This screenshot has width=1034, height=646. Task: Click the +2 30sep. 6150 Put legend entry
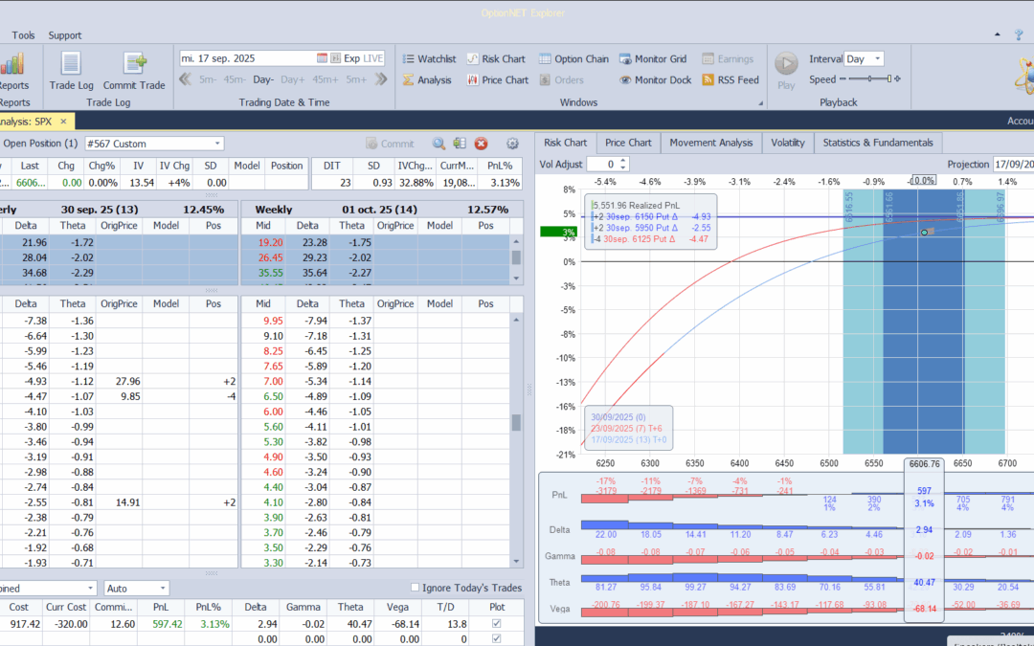652,216
